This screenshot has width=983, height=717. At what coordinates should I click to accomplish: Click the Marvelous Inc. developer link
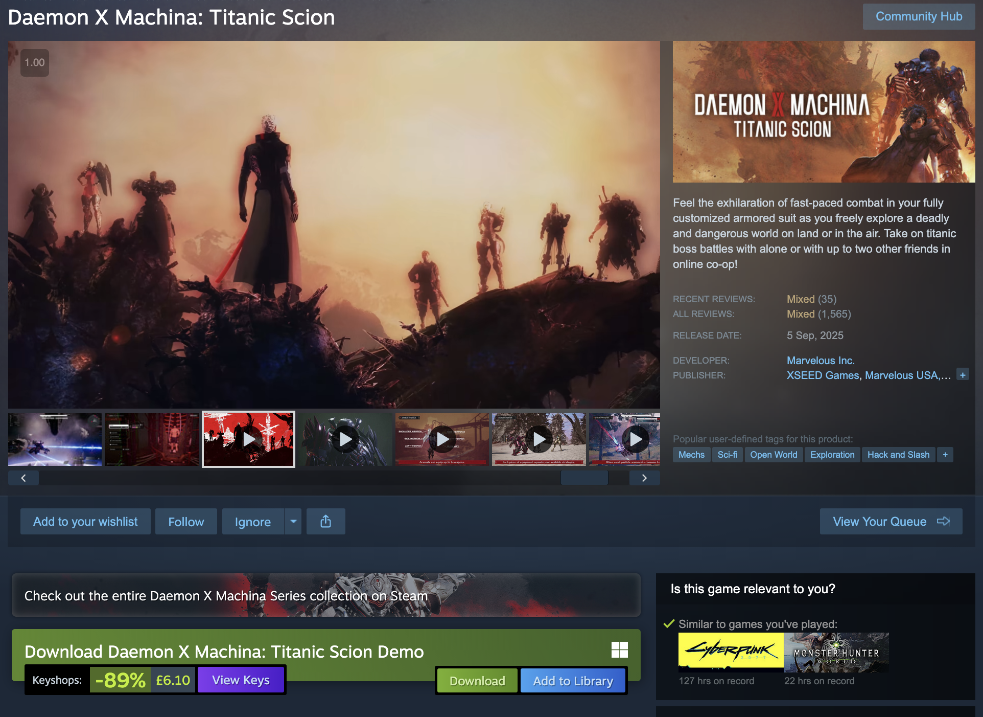tap(820, 361)
